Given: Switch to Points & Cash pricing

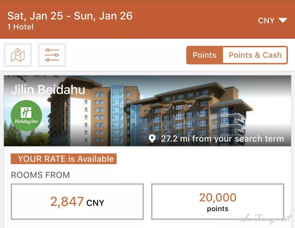Looking at the screenshot, I should pyautogui.click(x=255, y=55).
